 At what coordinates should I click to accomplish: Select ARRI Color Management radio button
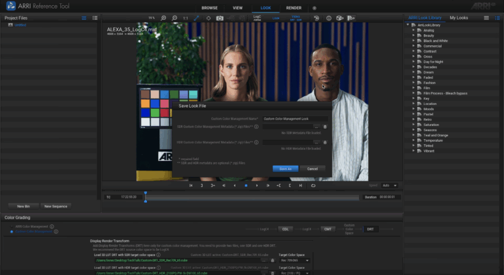coord(11,226)
